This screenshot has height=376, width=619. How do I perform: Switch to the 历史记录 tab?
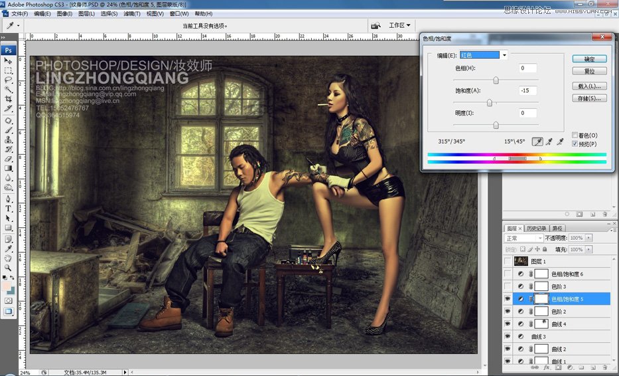(536, 229)
